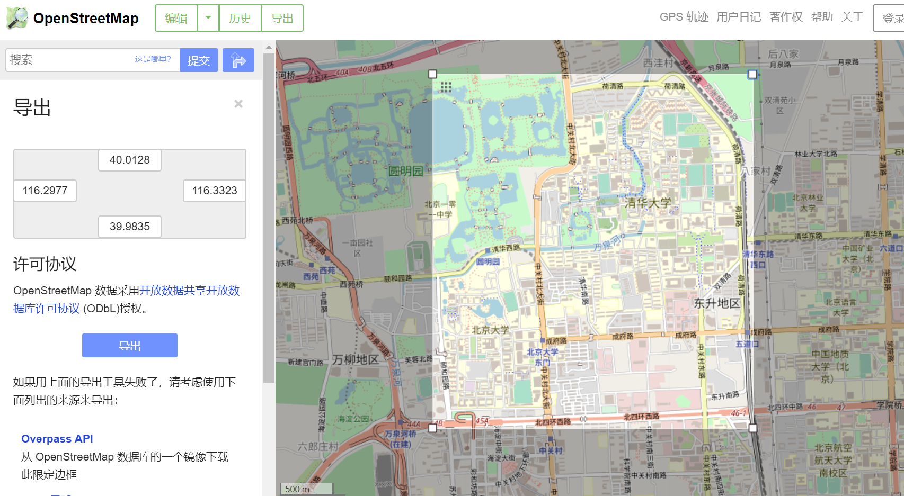Edit north latitude field 40.0128
Viewport: 904px width, 496px height.
pyautogui.click(x=130, y=160)
